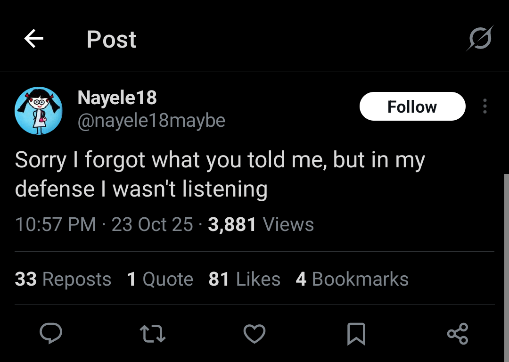Share the post via share icon

point(457,334)
